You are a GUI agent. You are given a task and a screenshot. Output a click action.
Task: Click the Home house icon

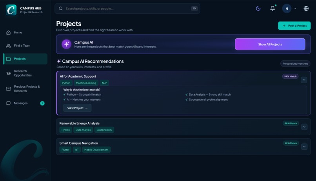click(x=9, y=33)
